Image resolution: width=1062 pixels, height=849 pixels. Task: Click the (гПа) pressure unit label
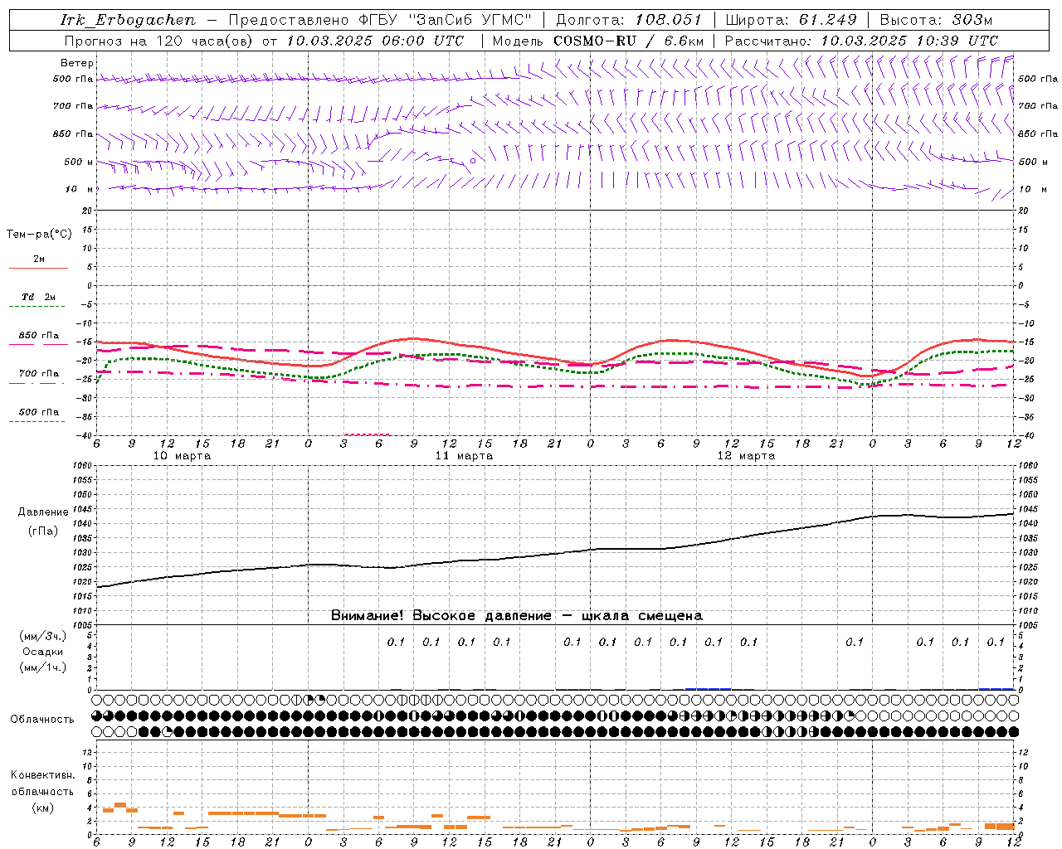43,531
